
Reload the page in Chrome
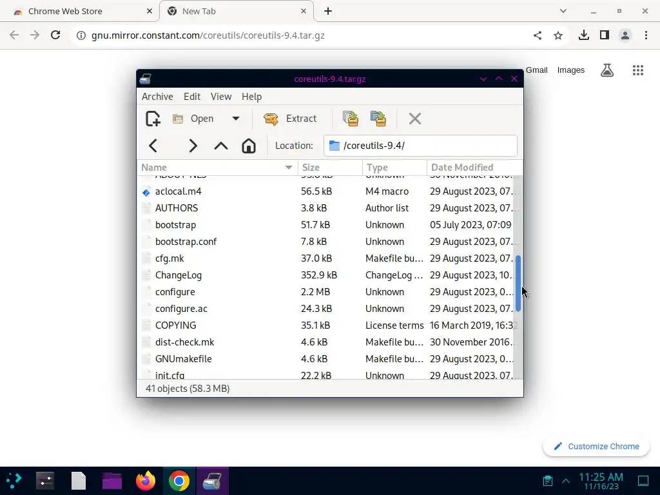click(55, 35)
